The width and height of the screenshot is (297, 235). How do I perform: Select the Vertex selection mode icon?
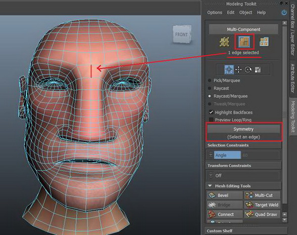tap(225, 42)
